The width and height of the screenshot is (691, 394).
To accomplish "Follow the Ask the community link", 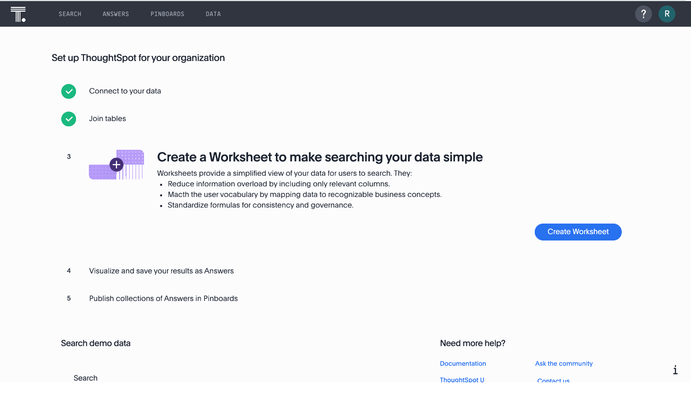I will pyautogui.click(x=563, y=364).
